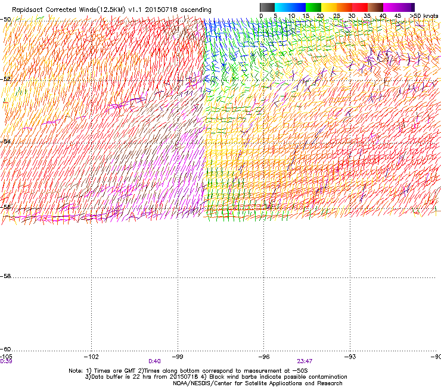Click the '45' label under the color scale
The height and width of the screenshot is (387, 441).
[x=397, y=15]
